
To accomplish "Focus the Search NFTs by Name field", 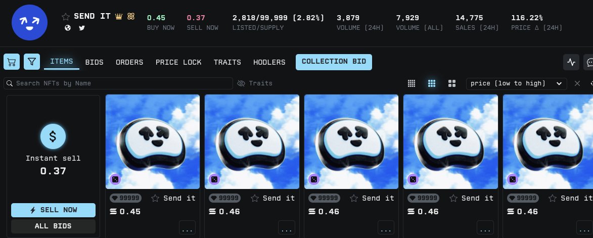I will (118, 83).
